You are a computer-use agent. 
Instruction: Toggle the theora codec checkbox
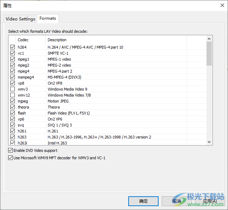point(12,107)
